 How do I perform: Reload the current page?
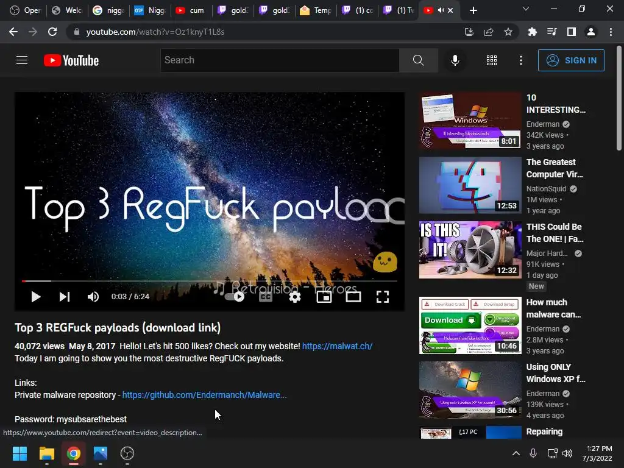pos(52,32)
